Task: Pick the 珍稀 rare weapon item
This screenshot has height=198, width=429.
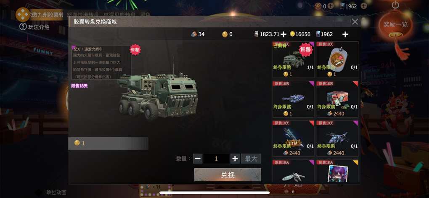Action: coord(293,139)
